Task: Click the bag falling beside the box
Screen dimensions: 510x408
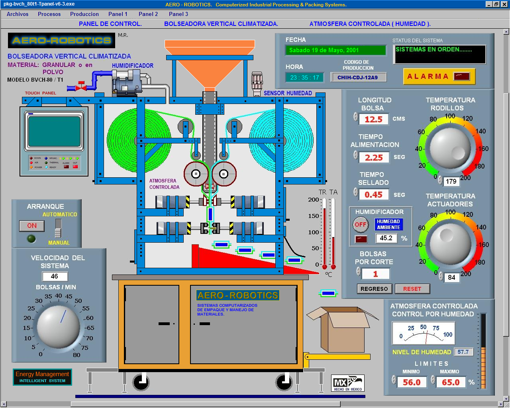Action: click(x=328, y=293)
